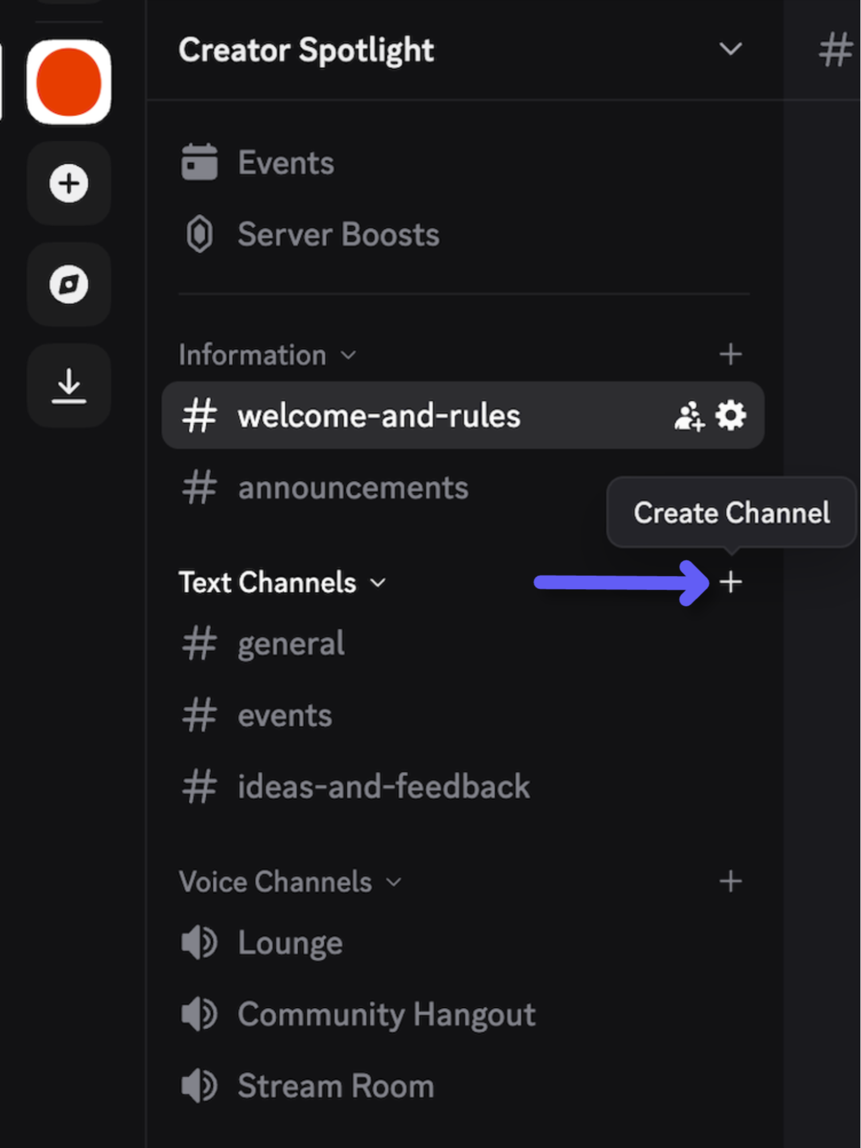
Task: Click the Add a Server plus icon
Action: (x=69, y=184)
